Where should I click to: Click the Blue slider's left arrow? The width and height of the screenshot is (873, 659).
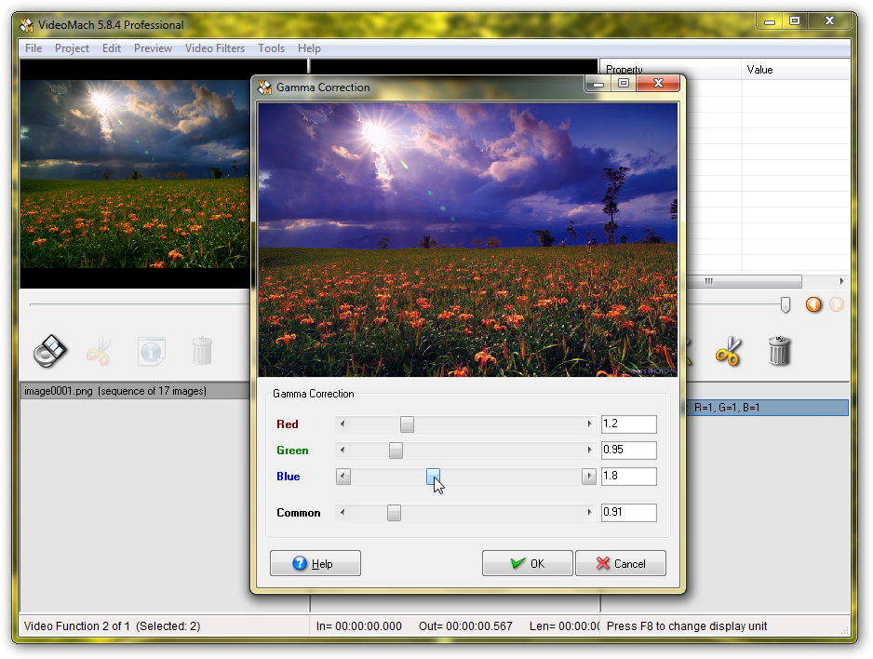[x=342, y=477]
